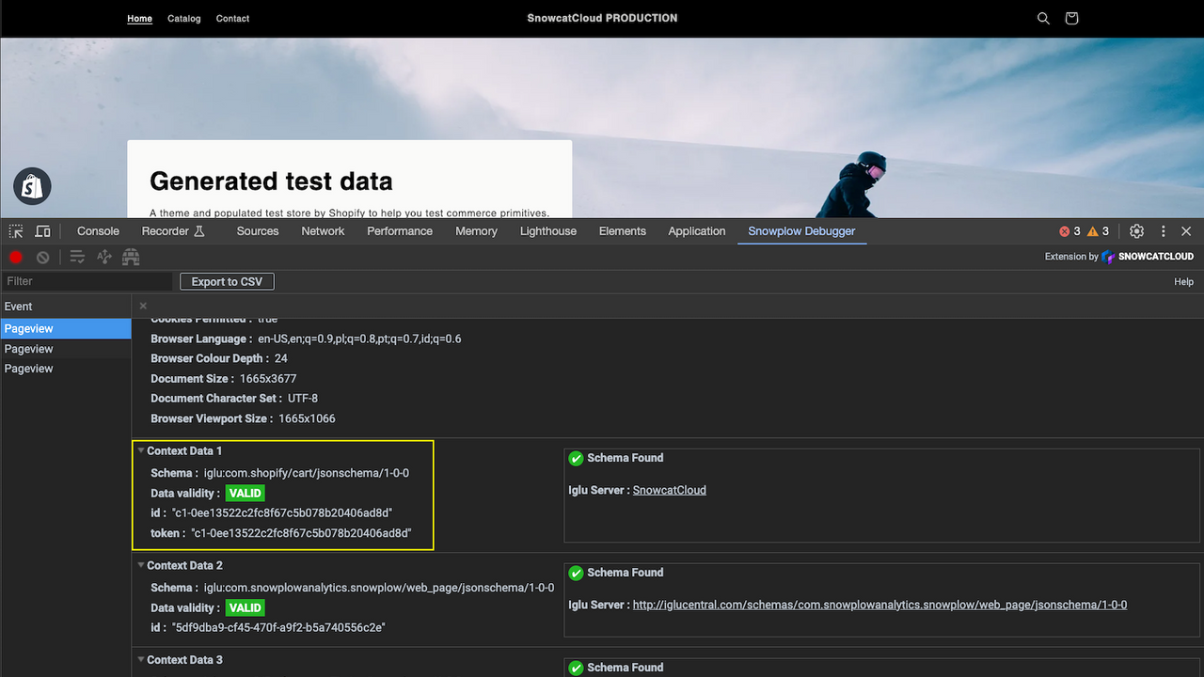Screen dimensions: 1204x677
Task: Click the Help link
Action: (x=1183, y=280)
